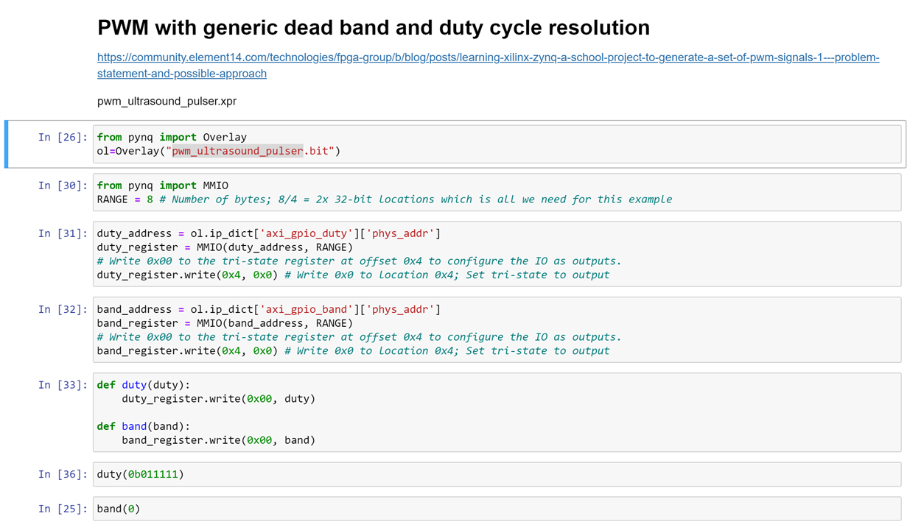The width and height of the screenshot is (910, 530).
Task: Click the duty_register.write(0x4, 0x0) line
Action: click(352, 275)
